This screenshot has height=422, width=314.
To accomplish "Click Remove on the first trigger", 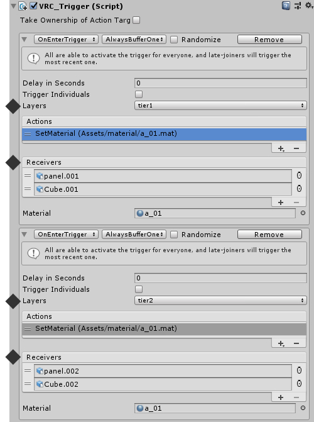I will tap(269, 39).
